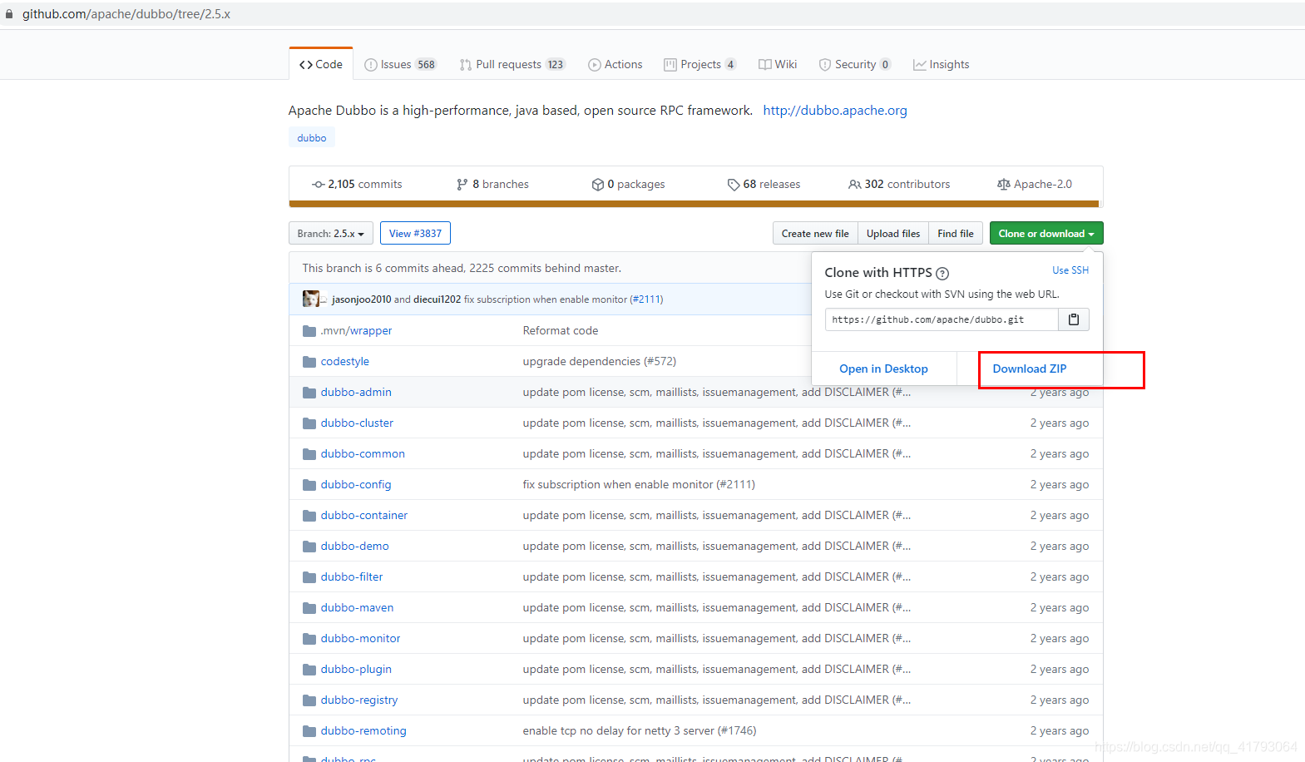Open the dubbo-remoting folder
Viewport: 1305px width, 762px height.
coord(363,730)
